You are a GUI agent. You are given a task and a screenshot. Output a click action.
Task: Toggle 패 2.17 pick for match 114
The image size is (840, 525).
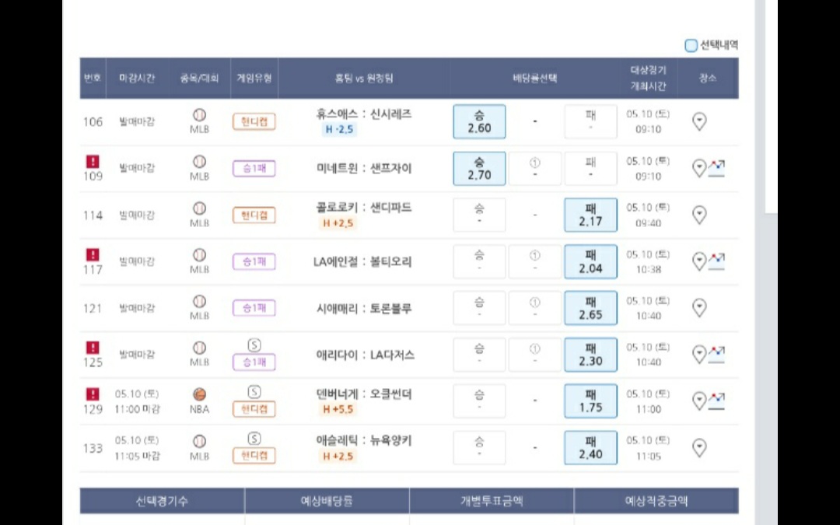point(590,215)
